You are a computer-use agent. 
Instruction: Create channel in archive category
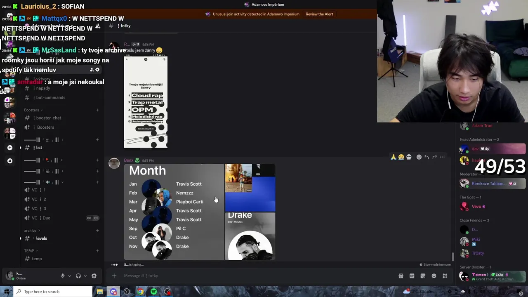click(x=97, y=231)
